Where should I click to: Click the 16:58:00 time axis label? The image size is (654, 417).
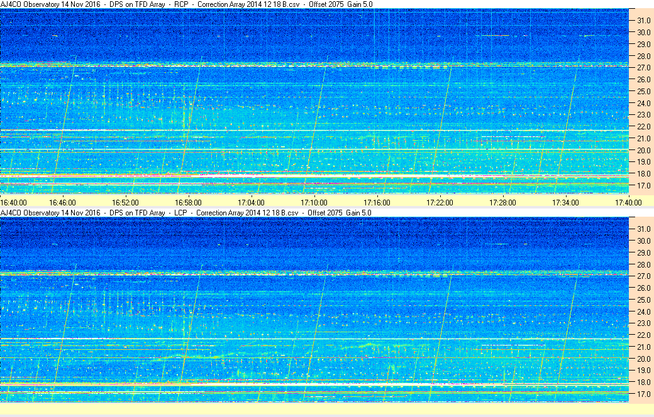pos(188,203)
